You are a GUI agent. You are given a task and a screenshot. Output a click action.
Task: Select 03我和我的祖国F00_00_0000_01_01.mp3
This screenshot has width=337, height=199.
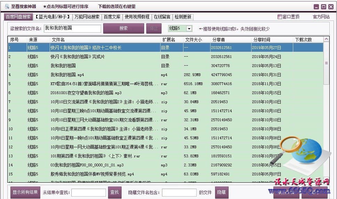click(x=165, y=165)
